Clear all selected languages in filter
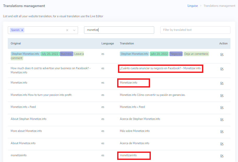The width and height of the screenshot is (238, 162). click(x=67, y=30)
